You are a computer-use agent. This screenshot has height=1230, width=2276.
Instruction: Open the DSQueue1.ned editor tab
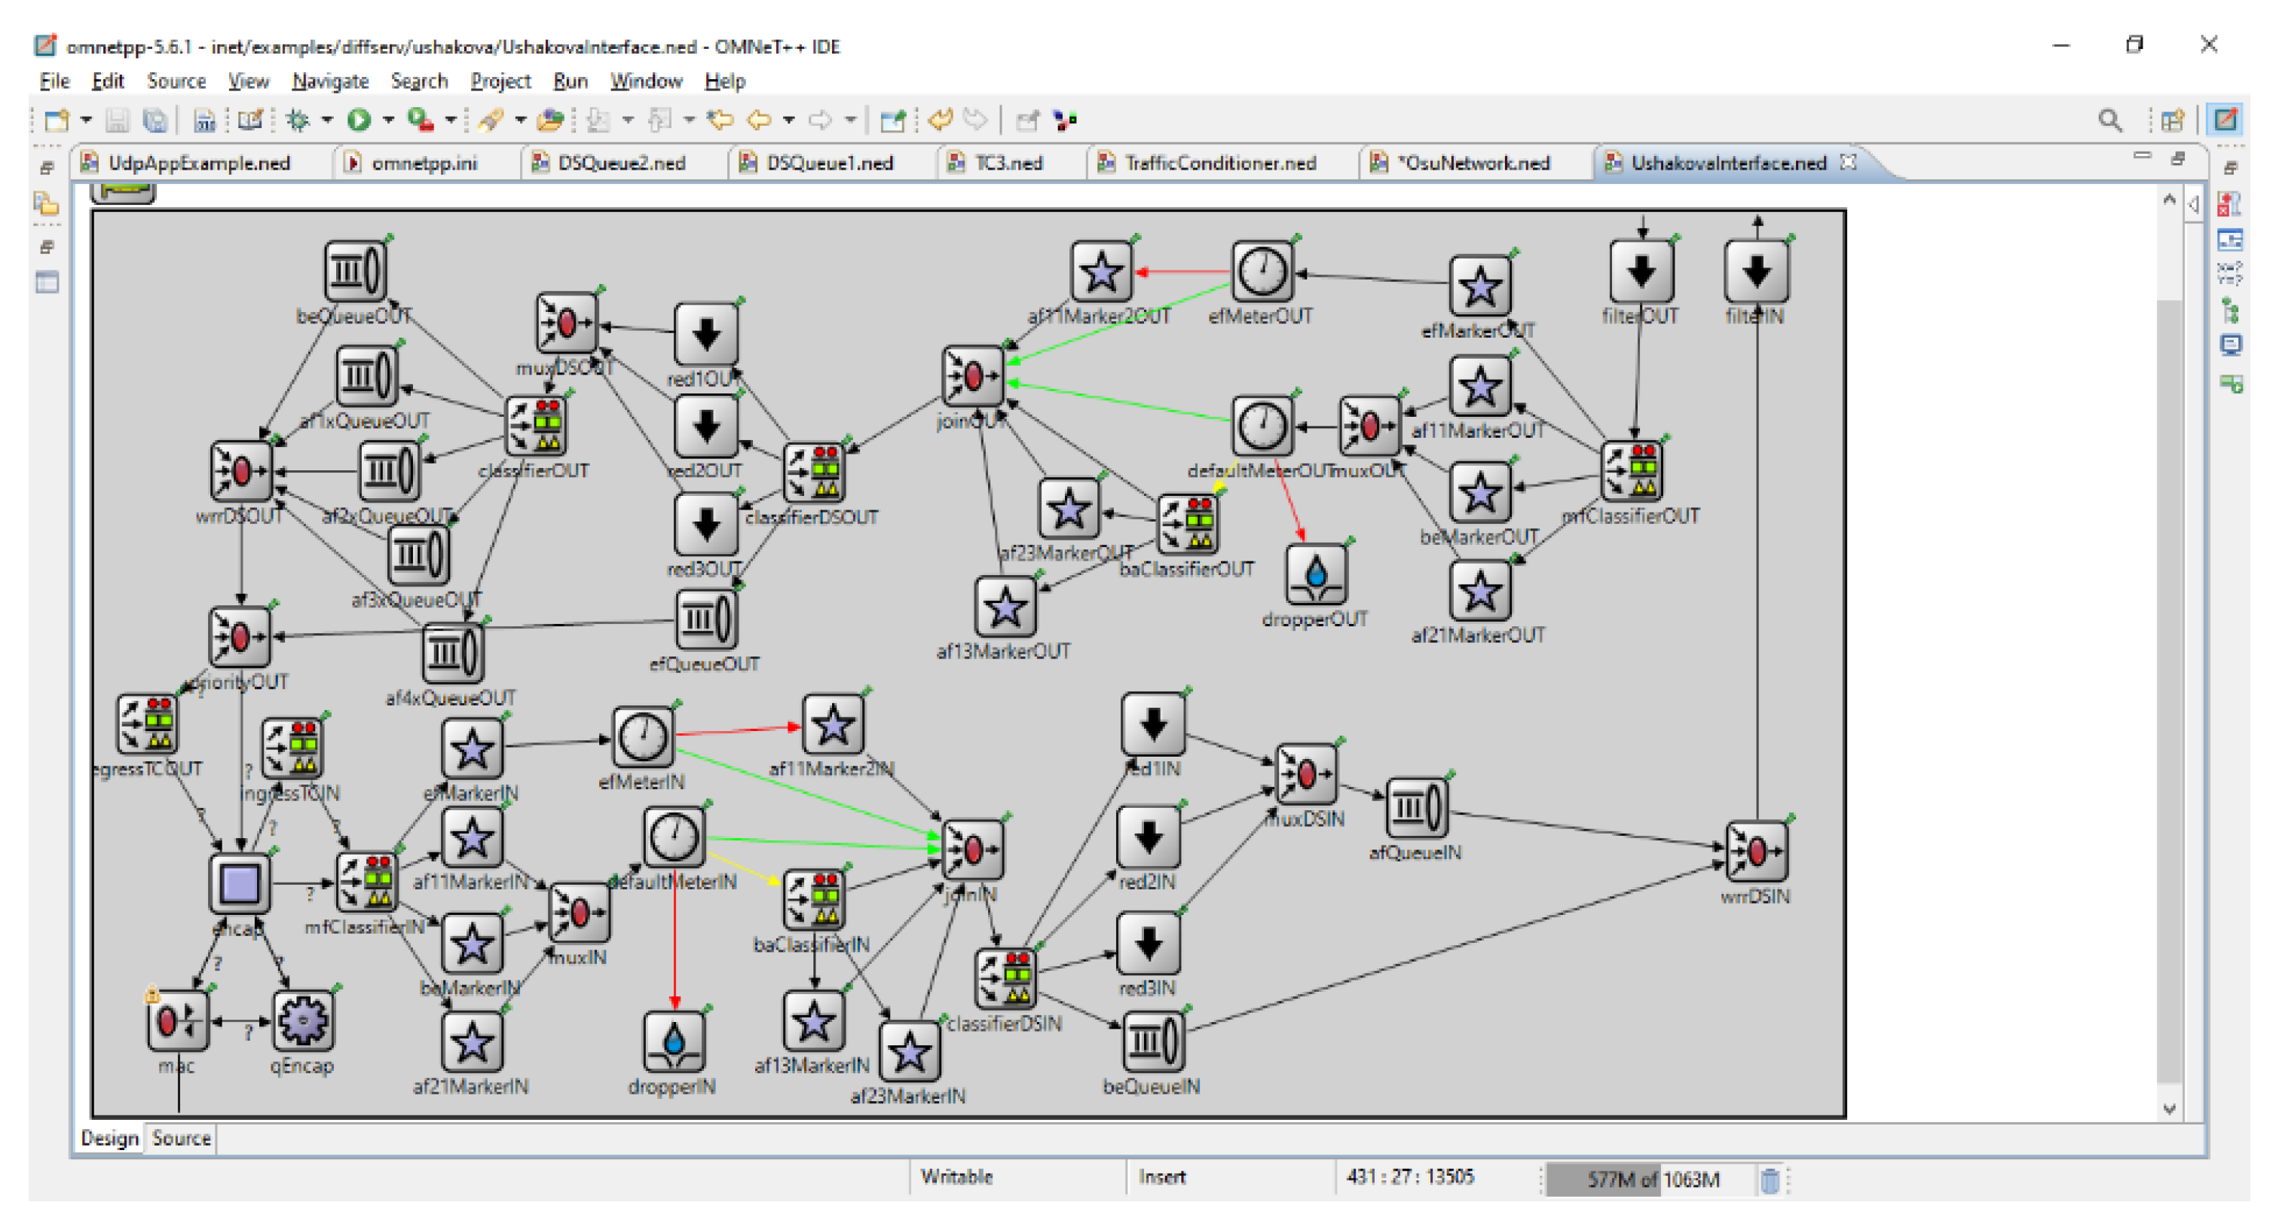(x=829, y=164)
